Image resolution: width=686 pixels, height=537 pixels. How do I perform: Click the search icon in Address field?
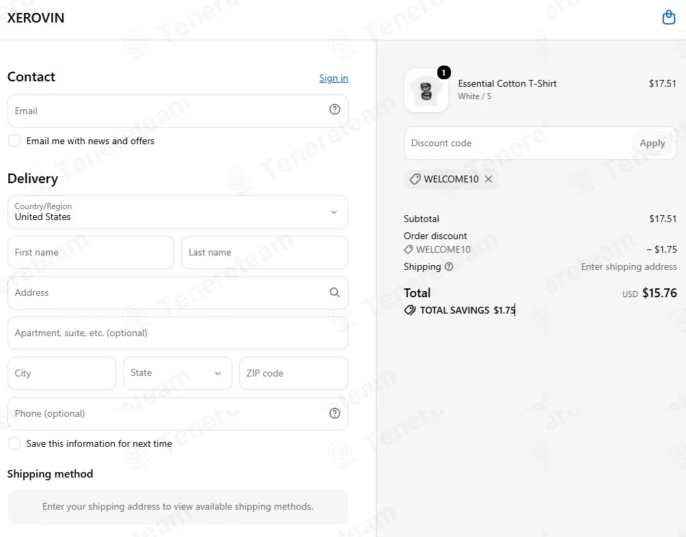click(x=335, y=292)
